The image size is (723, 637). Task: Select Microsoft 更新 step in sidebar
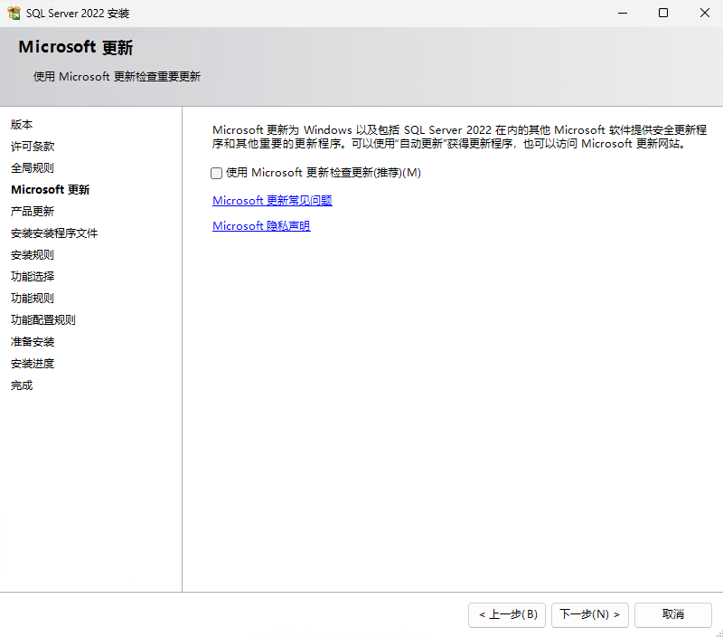51,190
